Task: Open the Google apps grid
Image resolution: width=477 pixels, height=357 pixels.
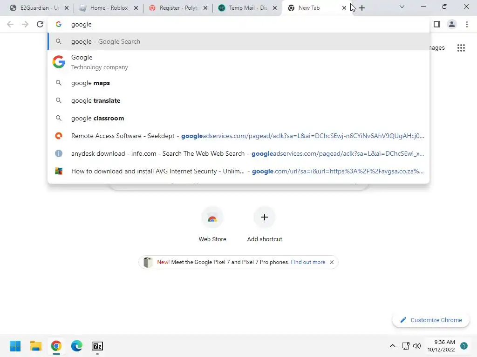Action: [461, 48]
